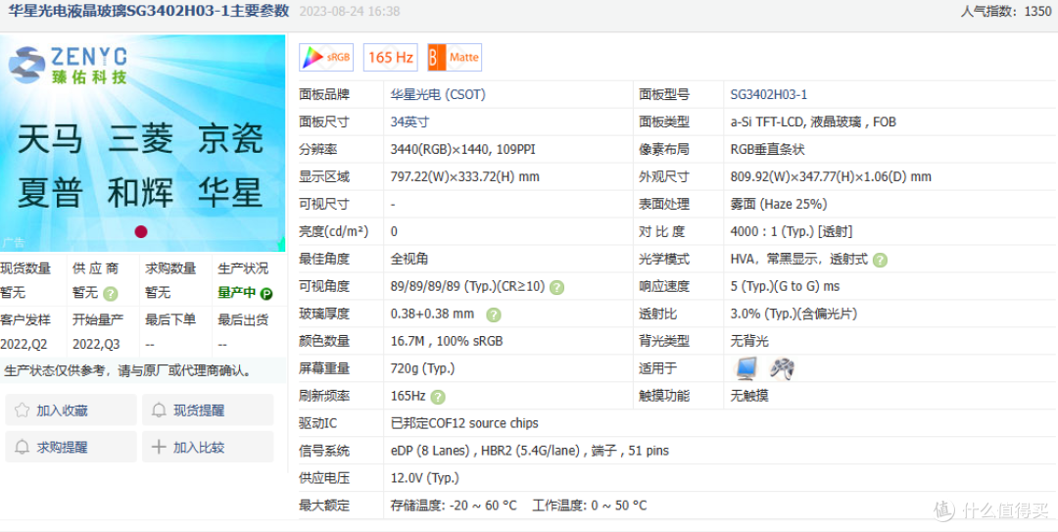Click help icon next to 供应商 暂无
The image size is (1058, 532).
pos(111,294)
